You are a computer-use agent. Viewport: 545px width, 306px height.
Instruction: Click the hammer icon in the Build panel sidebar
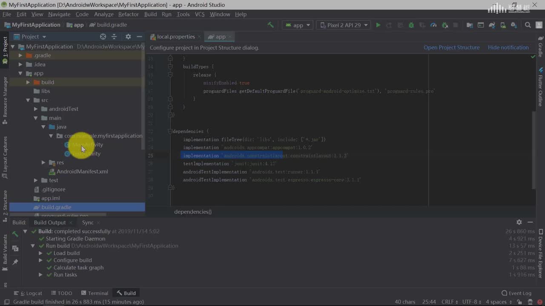[15, 234]
